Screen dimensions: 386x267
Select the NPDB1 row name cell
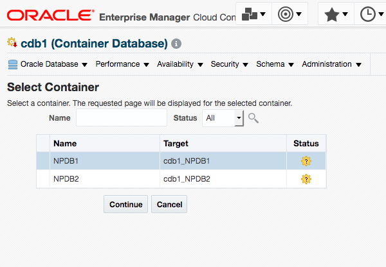pyautogui.click(x=105, y=161)
